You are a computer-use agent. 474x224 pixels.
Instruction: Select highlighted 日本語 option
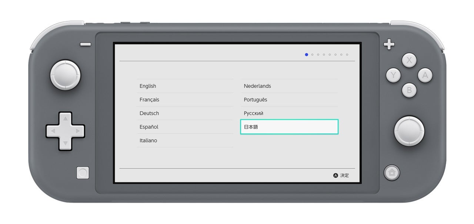click(x=289, y=127)
